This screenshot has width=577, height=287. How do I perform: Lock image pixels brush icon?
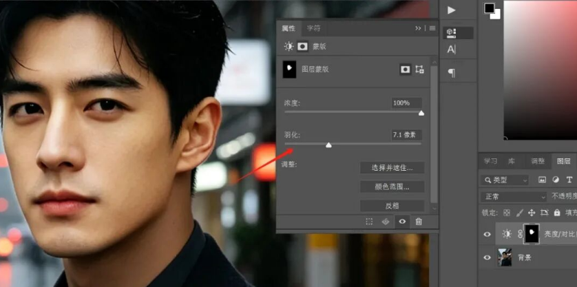pyautogui.click(x=519, y=213)
